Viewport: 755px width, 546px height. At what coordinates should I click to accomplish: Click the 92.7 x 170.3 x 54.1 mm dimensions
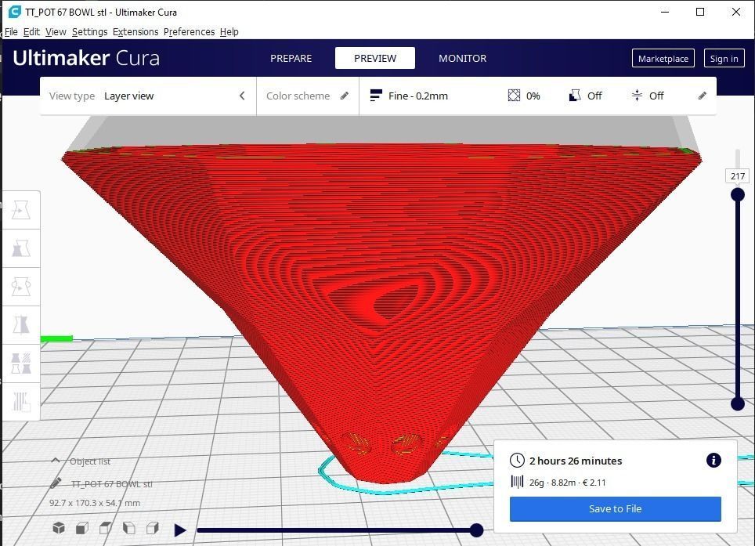[x=95, y=503]
